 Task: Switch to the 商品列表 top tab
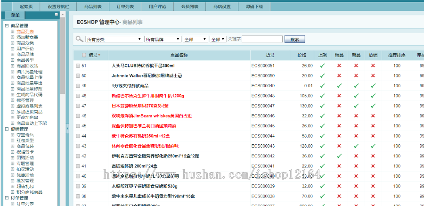(x=93, y=7)
